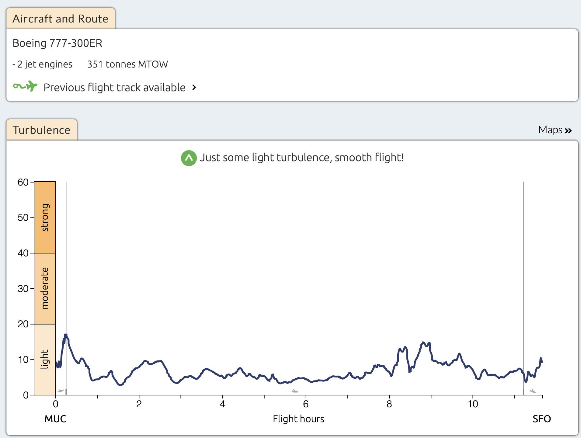Open the Aircraft and Route tab

pyautogui.click(x=61, y=19)
